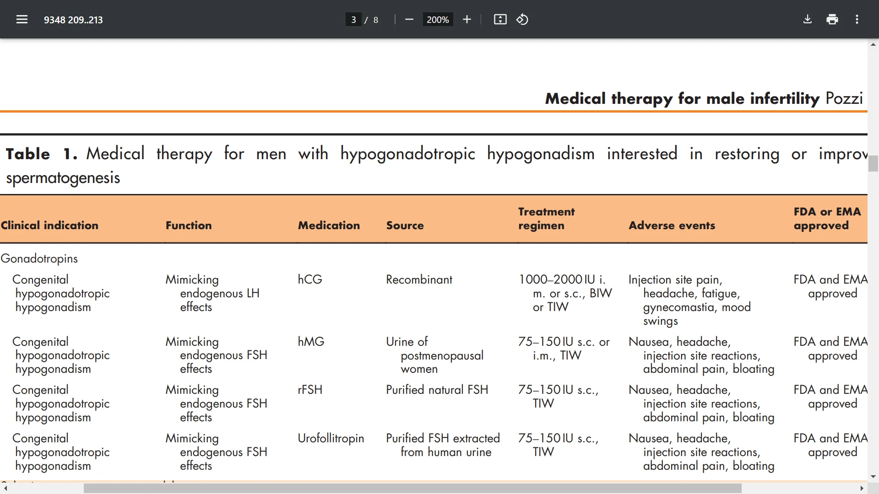Click the zoom in plus icon

tap(467, 19)
